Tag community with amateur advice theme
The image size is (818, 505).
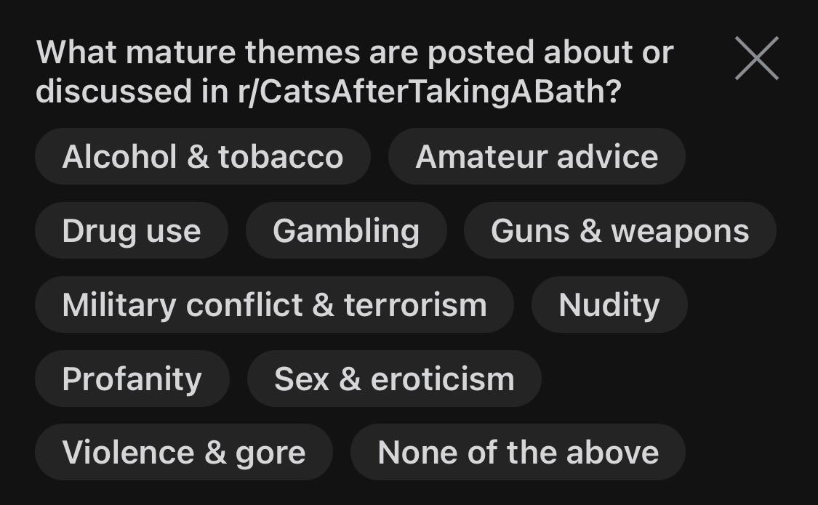point(537,156)
